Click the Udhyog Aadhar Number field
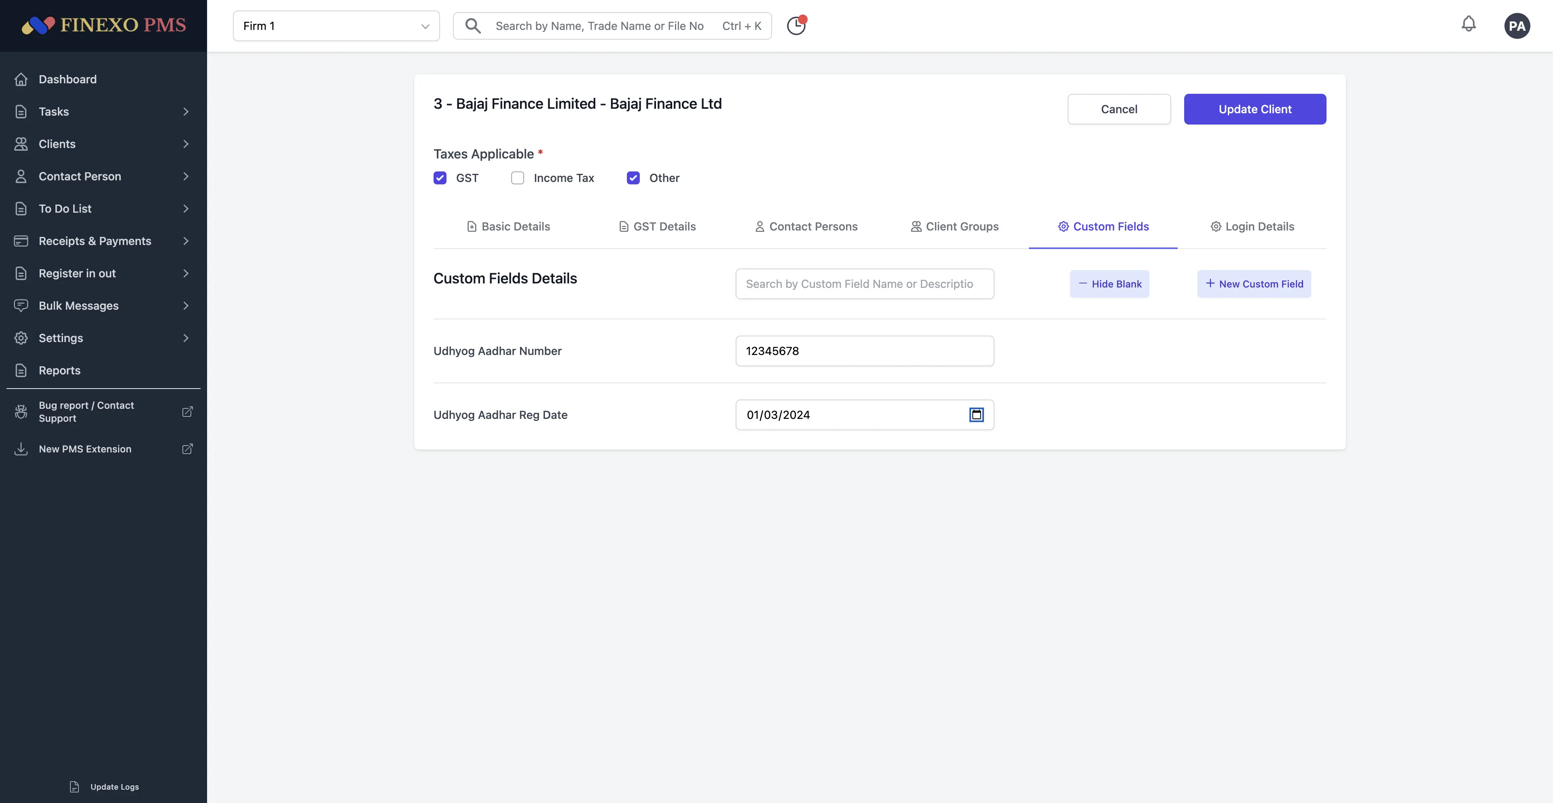Screen dimensions: 1553x803 click(865, 351)
